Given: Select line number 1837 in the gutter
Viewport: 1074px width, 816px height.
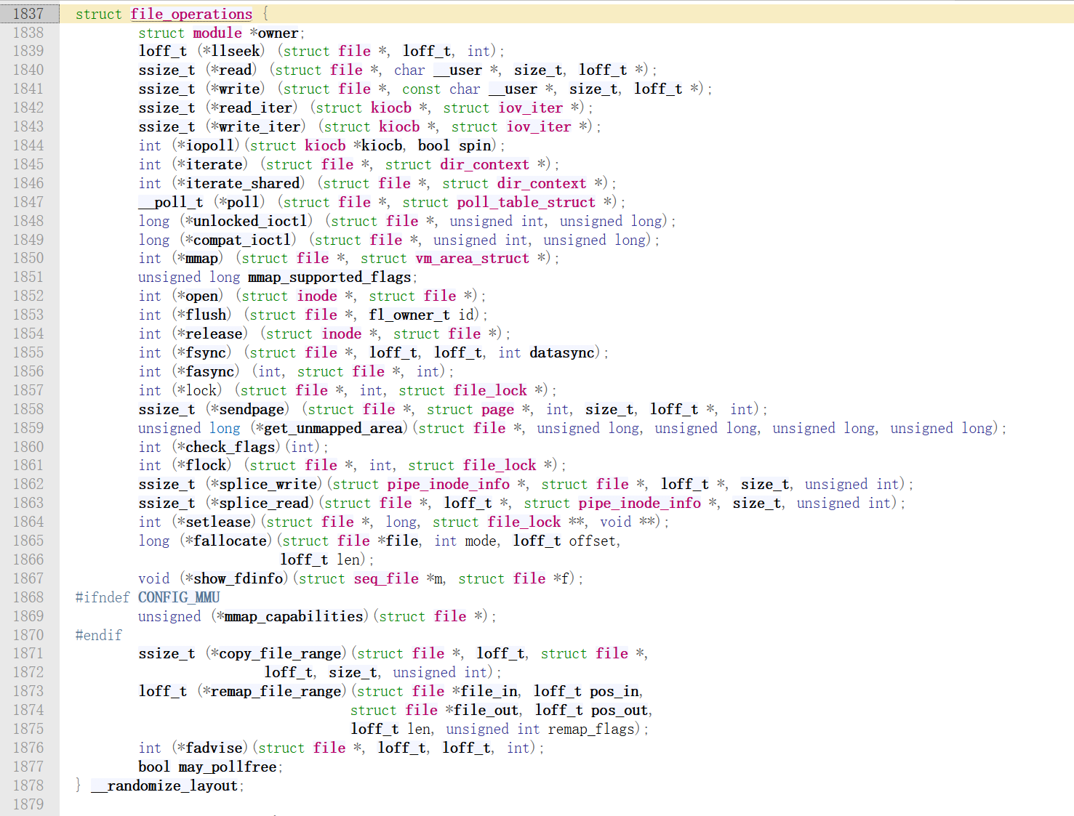Looking at the screenshot, I should pos(28,14).
